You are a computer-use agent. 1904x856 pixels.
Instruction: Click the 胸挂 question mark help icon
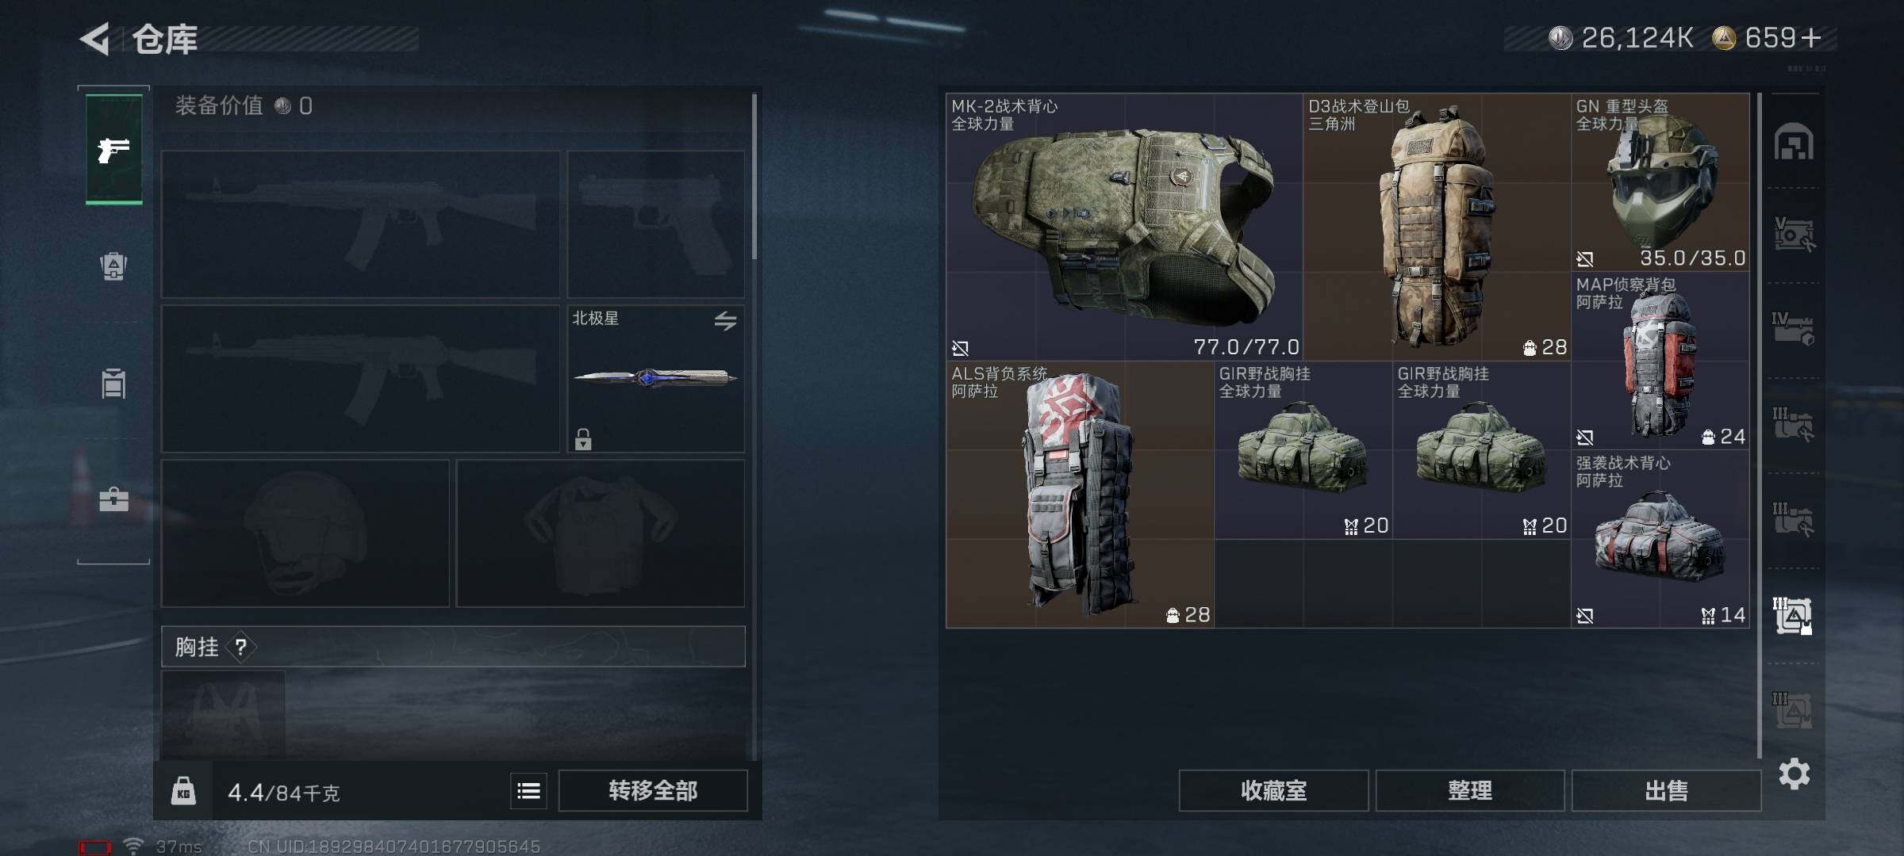[240, 648]
